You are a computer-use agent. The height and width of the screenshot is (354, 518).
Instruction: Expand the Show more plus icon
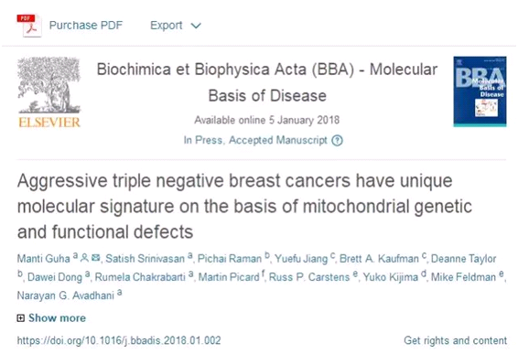coord(21,318)
